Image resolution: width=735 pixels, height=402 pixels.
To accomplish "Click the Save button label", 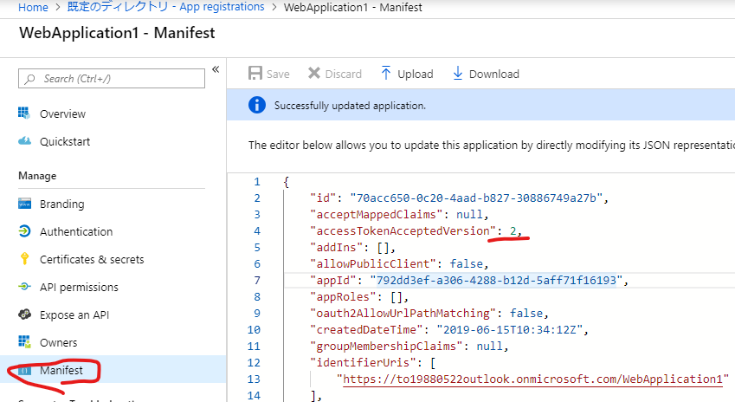I will (x=278, y=75).
